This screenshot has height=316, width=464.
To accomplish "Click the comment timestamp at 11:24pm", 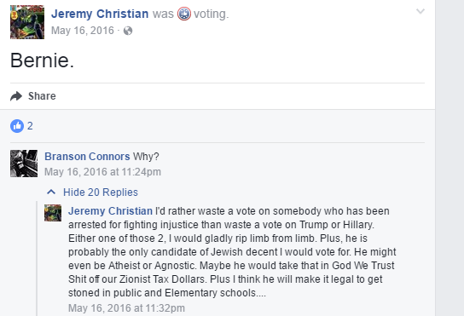I will click(x=102, y=172).
